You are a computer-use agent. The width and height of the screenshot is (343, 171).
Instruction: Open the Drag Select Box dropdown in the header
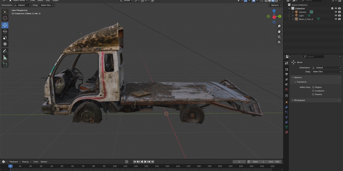pyautogui.click(x=47, y=5)
